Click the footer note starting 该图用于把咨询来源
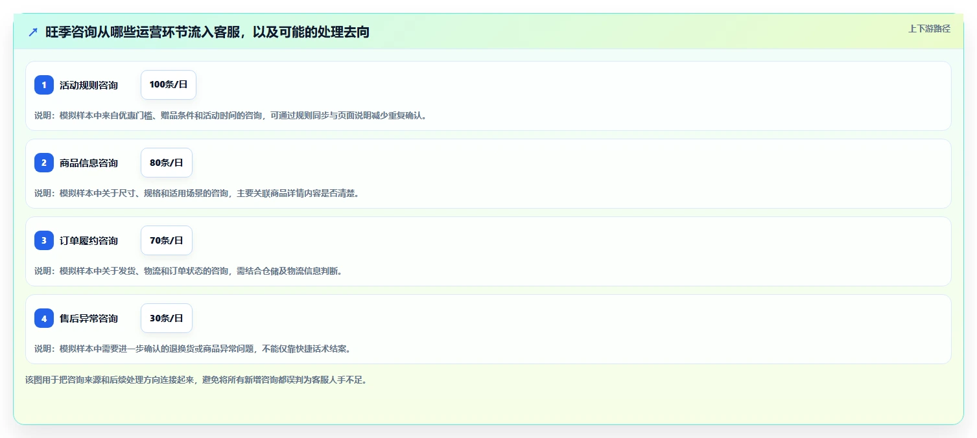Screen dimensions: 977x438 click(x=196, y=380)
